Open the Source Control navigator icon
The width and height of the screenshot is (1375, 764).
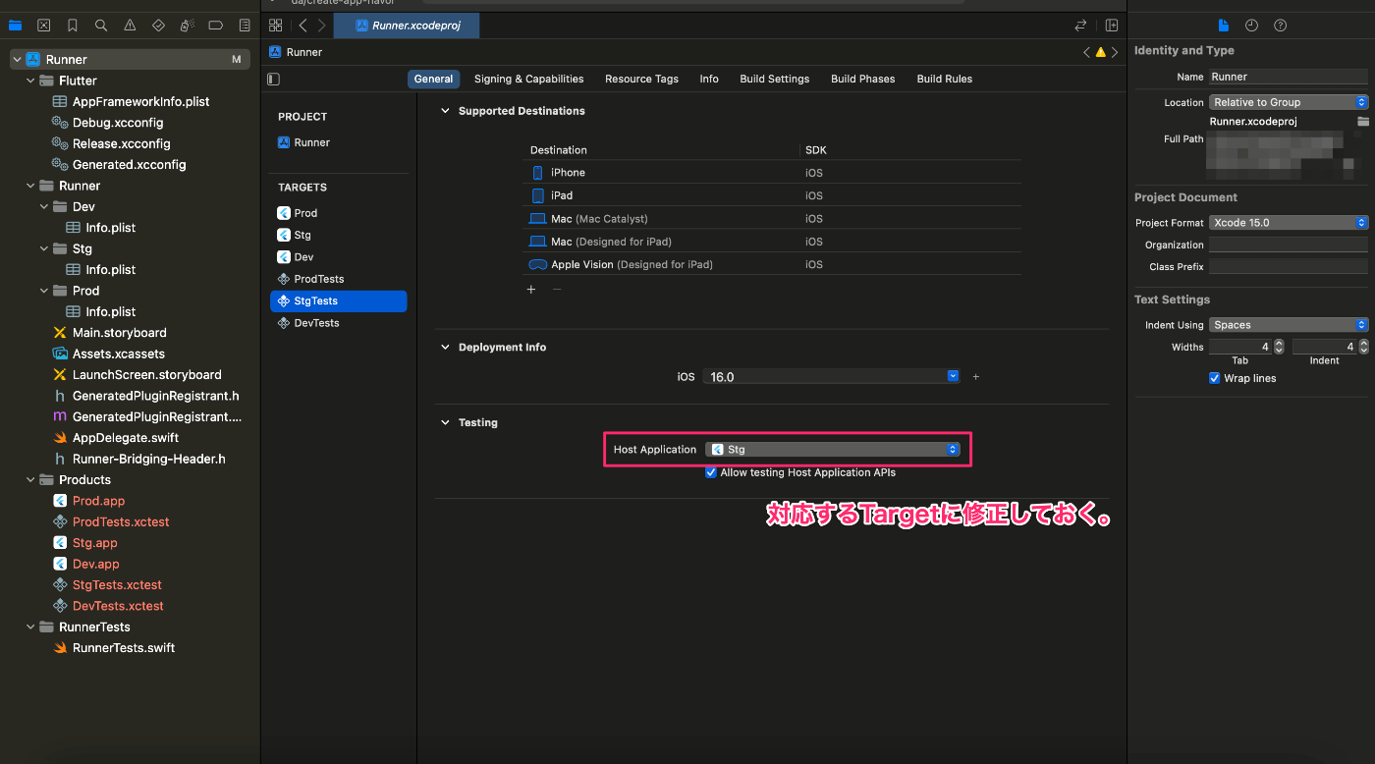(x=44, y=26)
